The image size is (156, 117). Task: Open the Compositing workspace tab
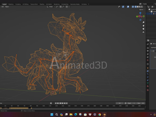(65, 4)
